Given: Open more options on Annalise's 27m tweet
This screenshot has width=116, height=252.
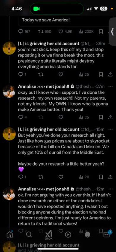Looking at the screenshot, I should coord(111,87).
